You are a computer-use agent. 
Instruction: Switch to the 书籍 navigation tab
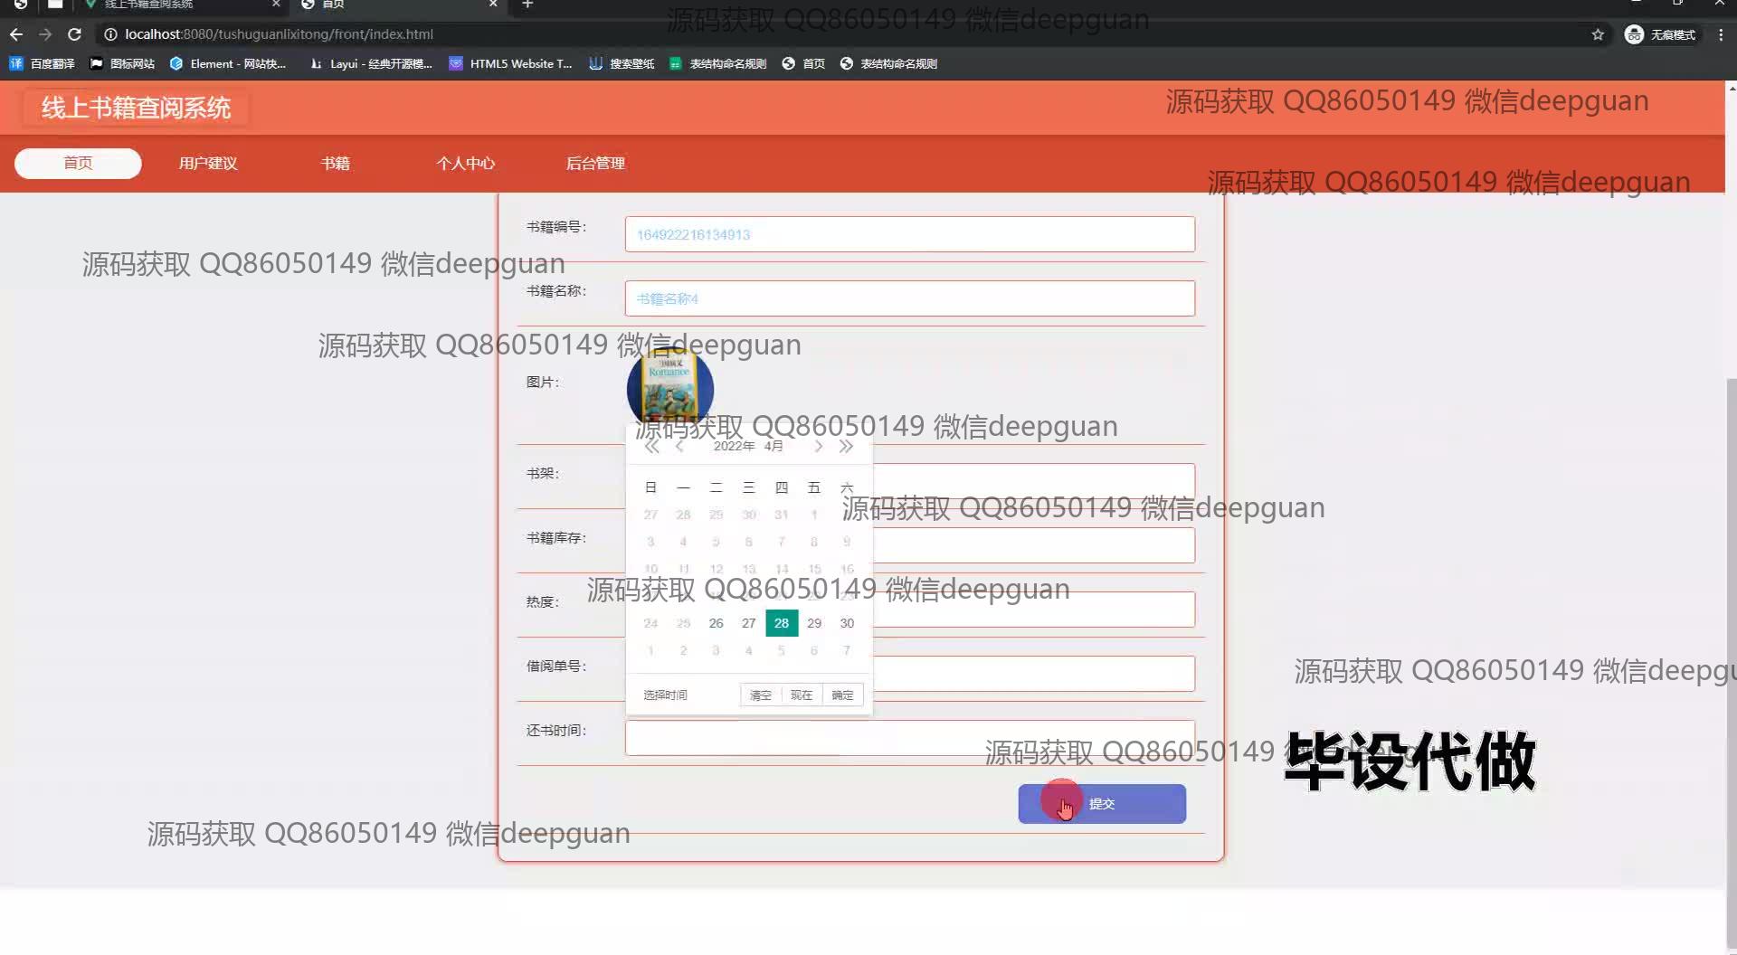click(x=335, y=164)
